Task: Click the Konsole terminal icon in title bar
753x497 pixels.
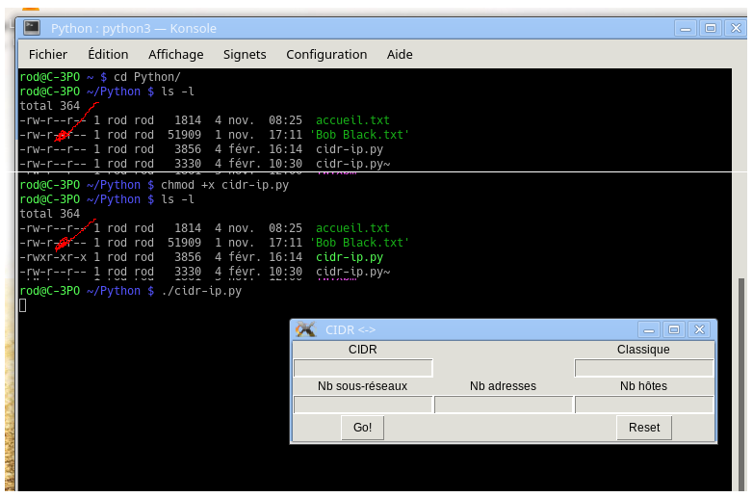Action: tap(32, 28)
